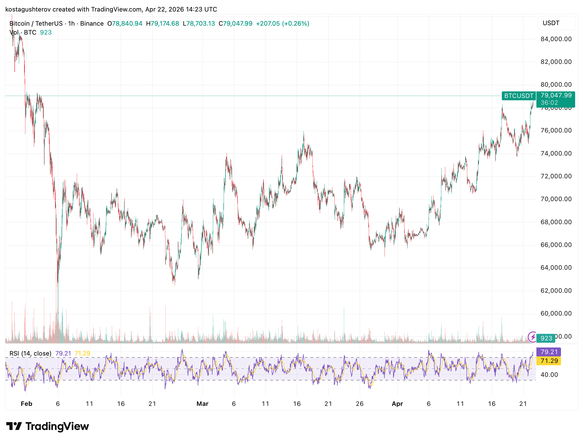
Task: Click the Bitcoin / TetherUS symbol title
Action: point(36,24)
